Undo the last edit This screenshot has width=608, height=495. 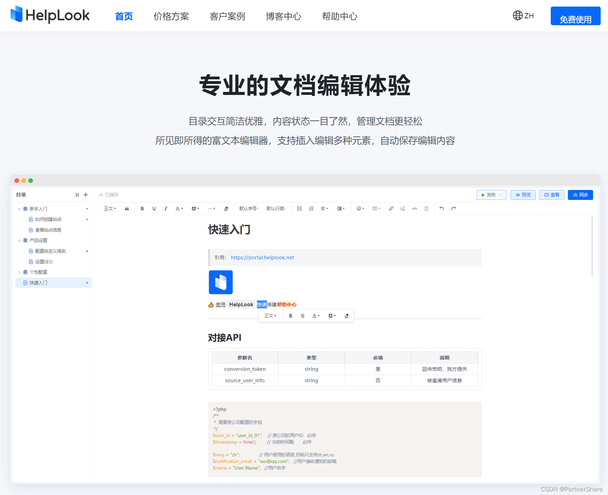tap(442, 209)
